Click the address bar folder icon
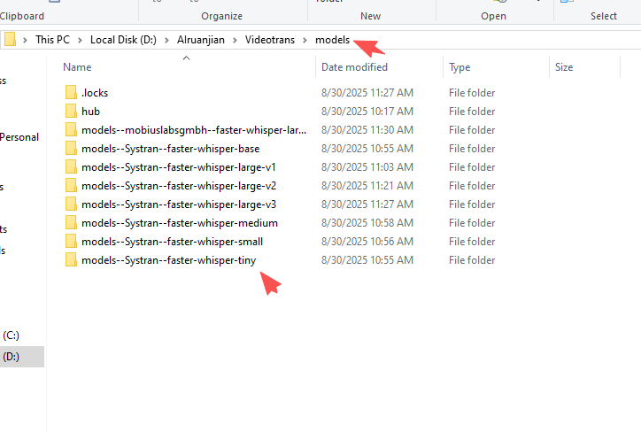This screenshot has height=432, width=641. 10,40
